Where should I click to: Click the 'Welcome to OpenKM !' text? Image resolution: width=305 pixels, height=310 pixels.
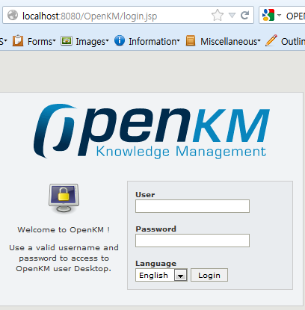[x=64, y=230]
